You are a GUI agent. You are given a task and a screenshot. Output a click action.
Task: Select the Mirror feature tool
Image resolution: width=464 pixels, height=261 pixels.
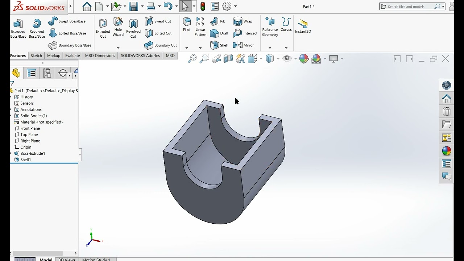click(243, 45)
